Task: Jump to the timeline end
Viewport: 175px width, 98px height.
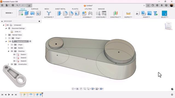Action: (16, 94)
